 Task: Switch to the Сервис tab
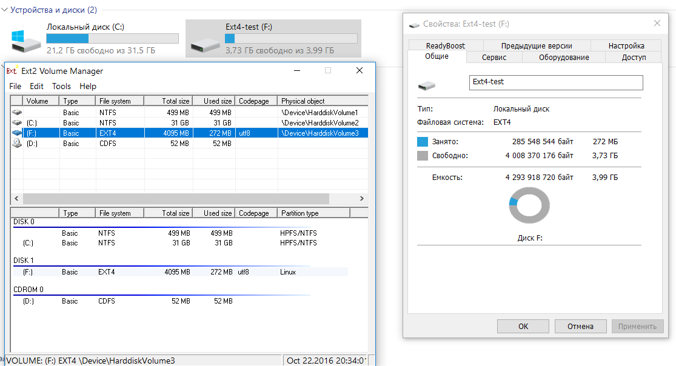coord(494,57)
